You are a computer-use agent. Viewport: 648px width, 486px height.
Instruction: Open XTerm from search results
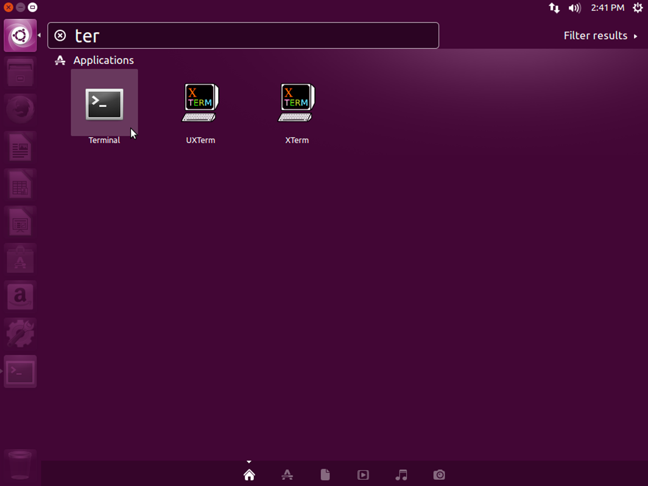297,104
